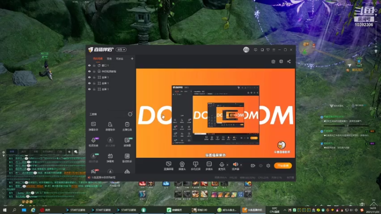The height and width of the screenshot is (214, 381).
Task: Open the PK tool with red badge
Action: pyautogui.click(x=94, y=171)
